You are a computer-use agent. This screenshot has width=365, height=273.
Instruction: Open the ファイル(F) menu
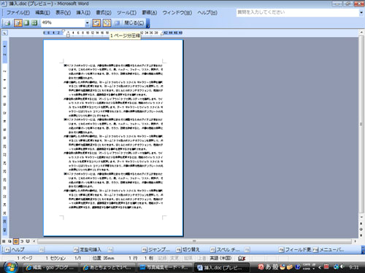(x=18, y=12)
